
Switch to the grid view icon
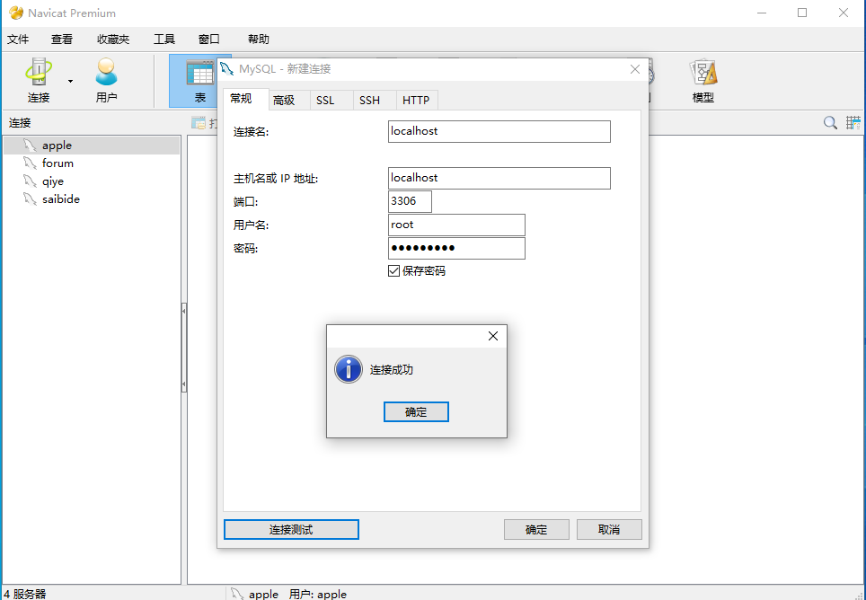click(x=853, y=122)
